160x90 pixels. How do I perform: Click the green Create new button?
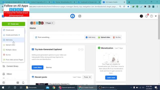(x=13, y=24)
